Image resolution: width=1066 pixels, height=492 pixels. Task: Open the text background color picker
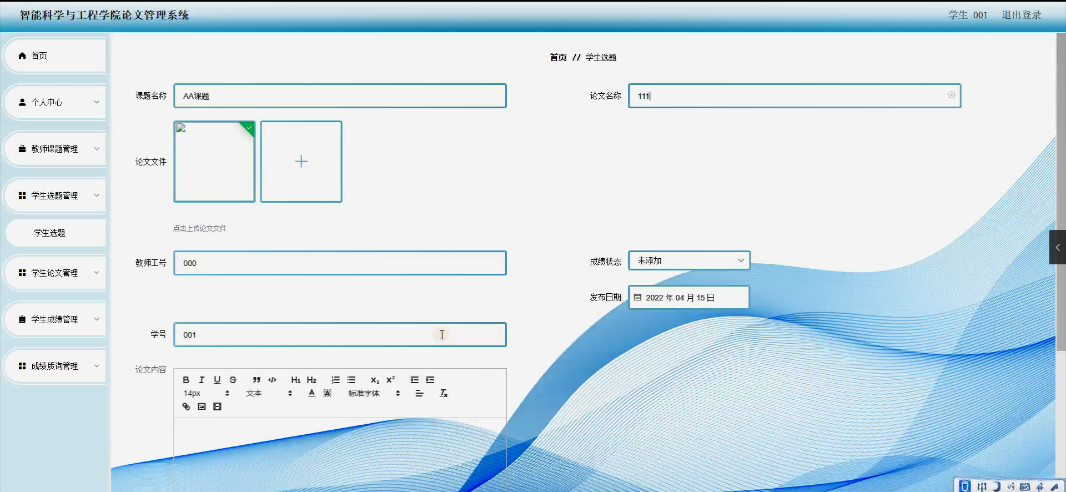click(x=327, y=393)
